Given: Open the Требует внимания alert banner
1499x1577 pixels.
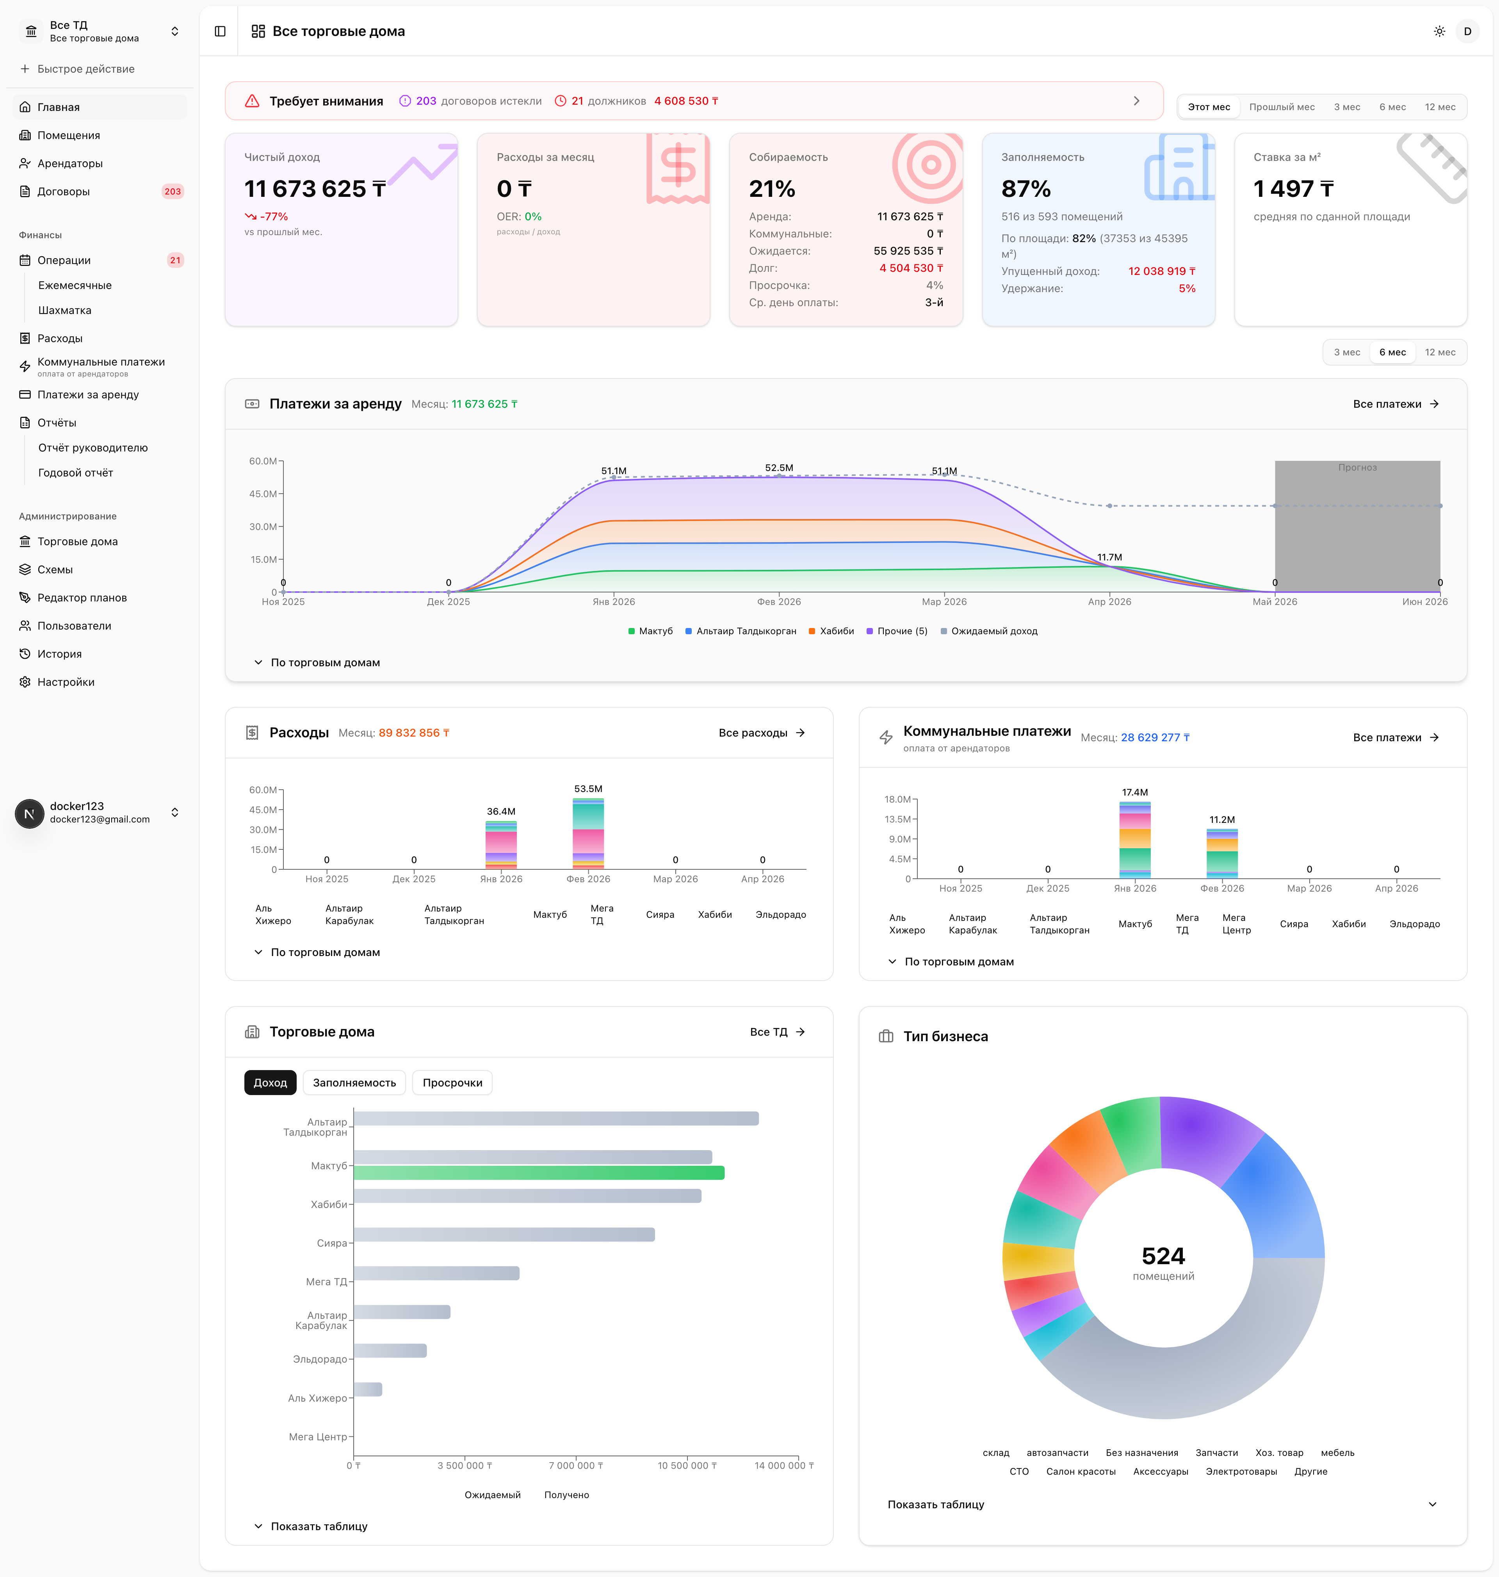Looking at the screenshot, I should pos(694,101).
